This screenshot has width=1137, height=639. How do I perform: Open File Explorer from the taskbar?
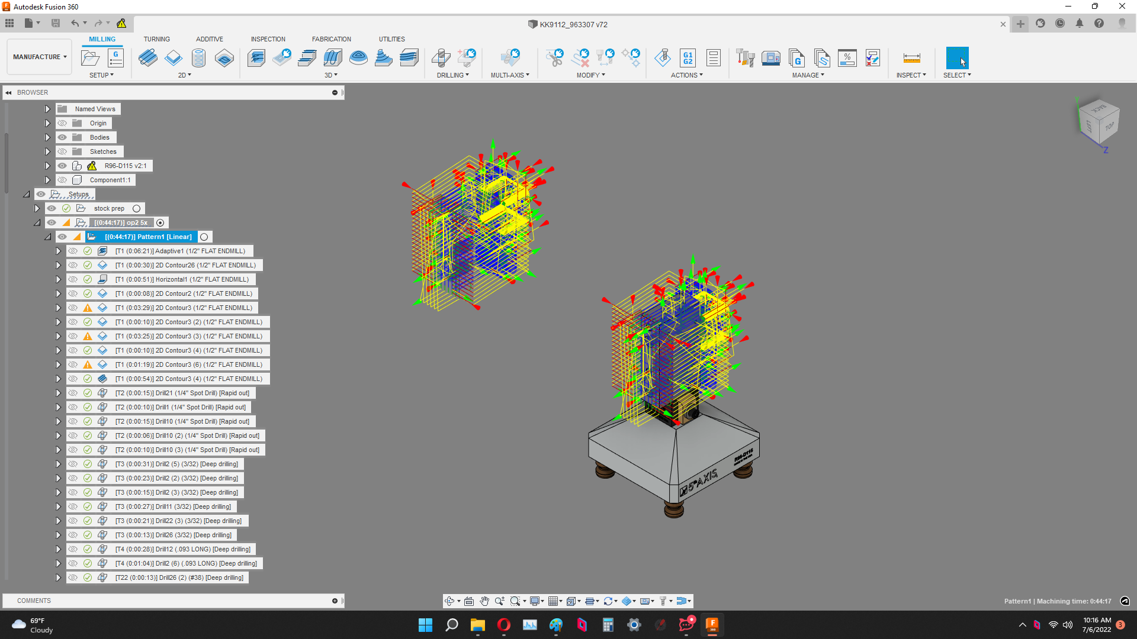[478, 625]
